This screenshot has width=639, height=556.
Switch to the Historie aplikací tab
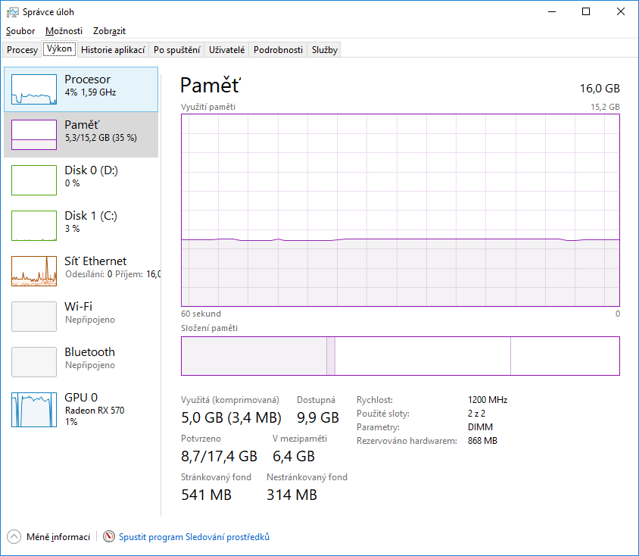[113, 50]
